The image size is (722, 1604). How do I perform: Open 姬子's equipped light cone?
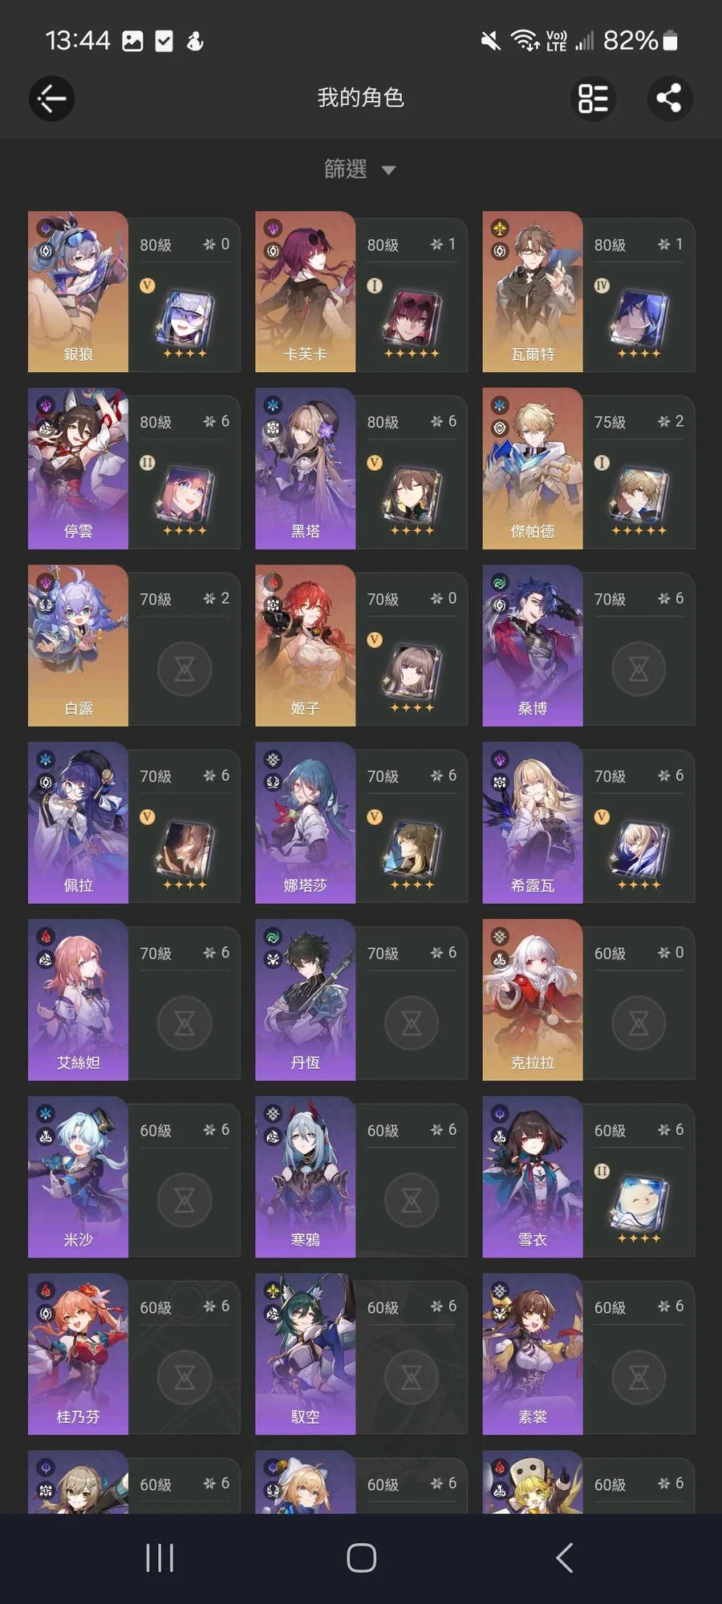point(412,675)
